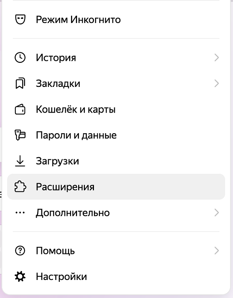Open Настройки text label

point(61,277)
